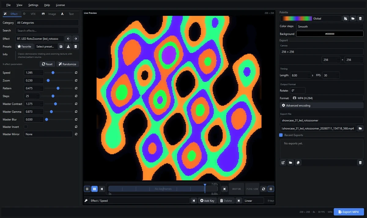The image size is (367, 218).
Task: Click the Background color swatch
Action: 330,34
